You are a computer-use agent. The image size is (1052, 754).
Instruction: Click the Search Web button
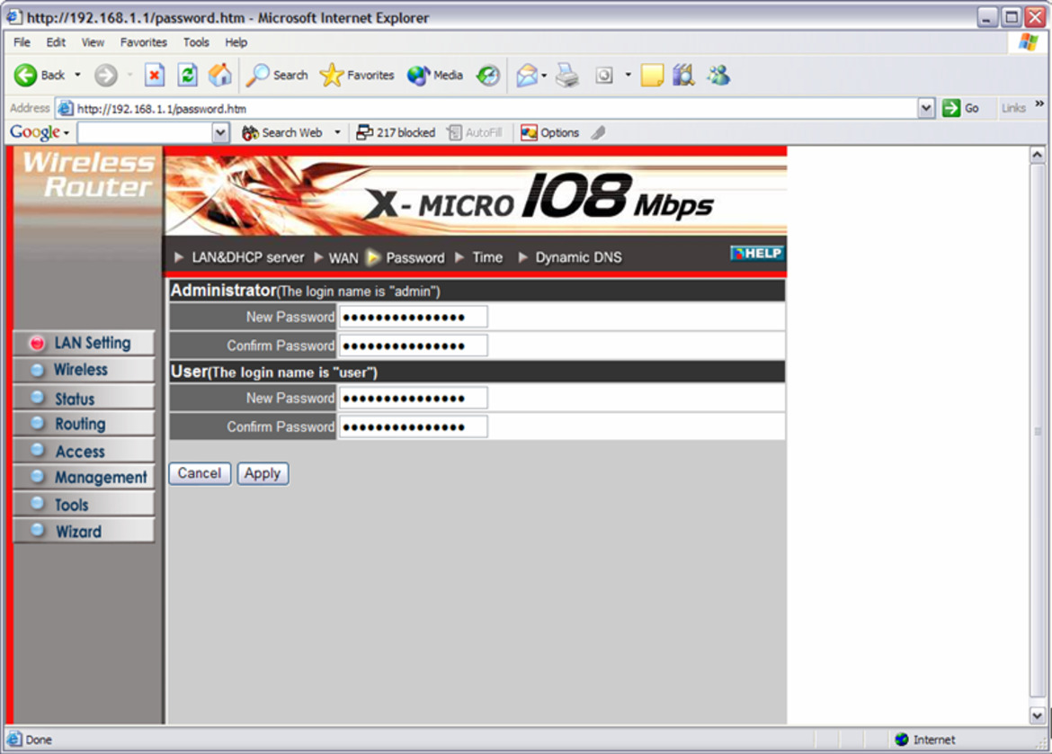click(282, 133)
